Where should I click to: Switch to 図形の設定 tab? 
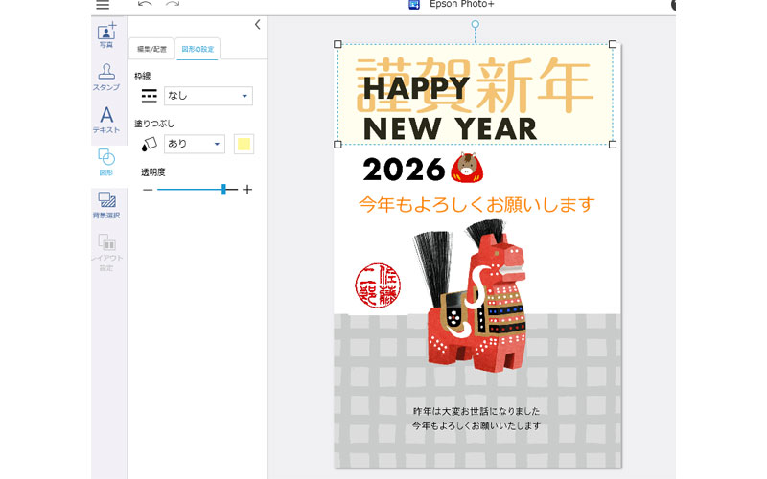click(198, 49)
